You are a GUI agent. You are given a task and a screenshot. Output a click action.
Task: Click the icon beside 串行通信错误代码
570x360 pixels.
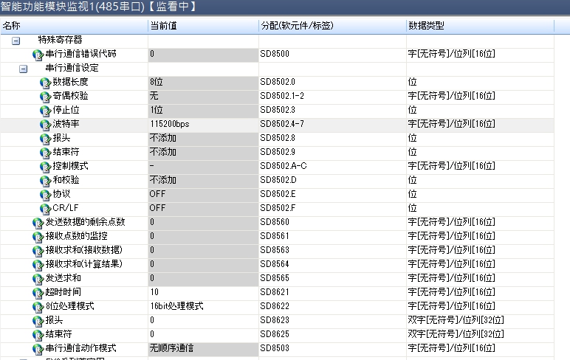point(38,55)
